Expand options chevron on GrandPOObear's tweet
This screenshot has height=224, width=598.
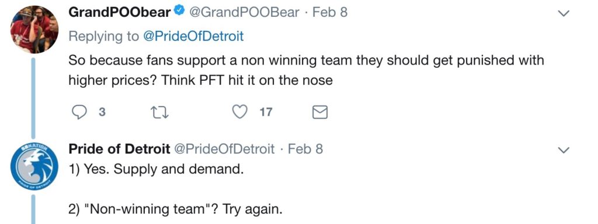point(564,13)
